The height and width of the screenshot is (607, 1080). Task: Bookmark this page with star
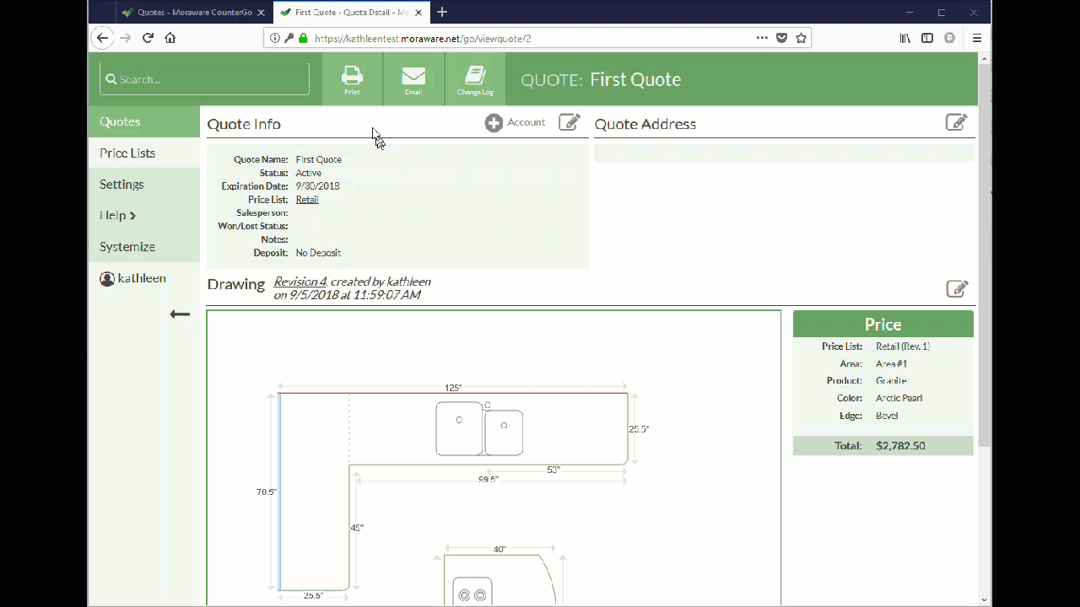click(802, 38)
